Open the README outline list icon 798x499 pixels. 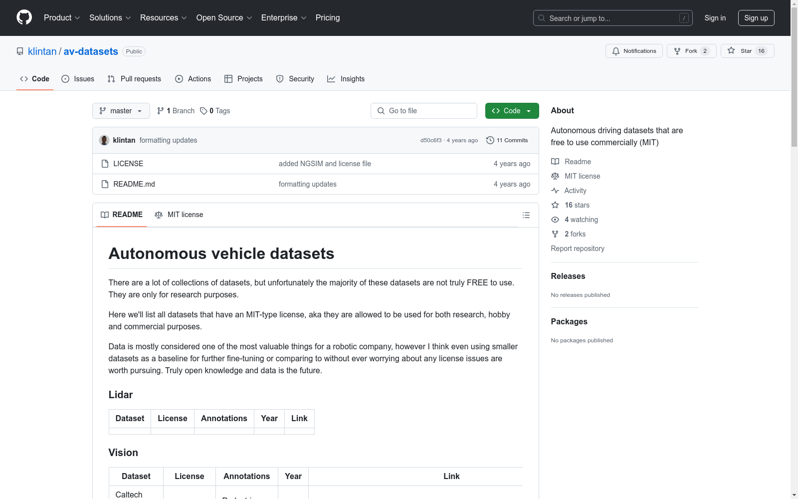coord(526,215)
